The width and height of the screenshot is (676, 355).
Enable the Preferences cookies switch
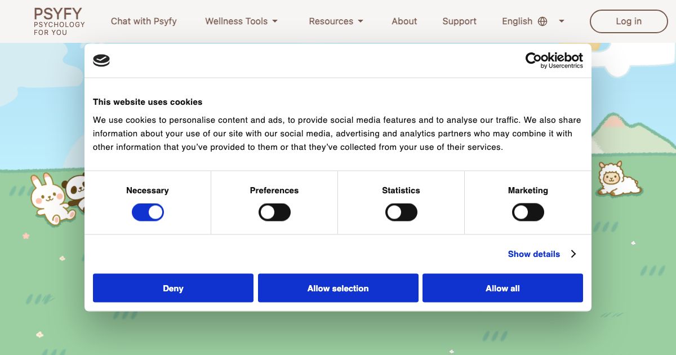click(274, 212)
